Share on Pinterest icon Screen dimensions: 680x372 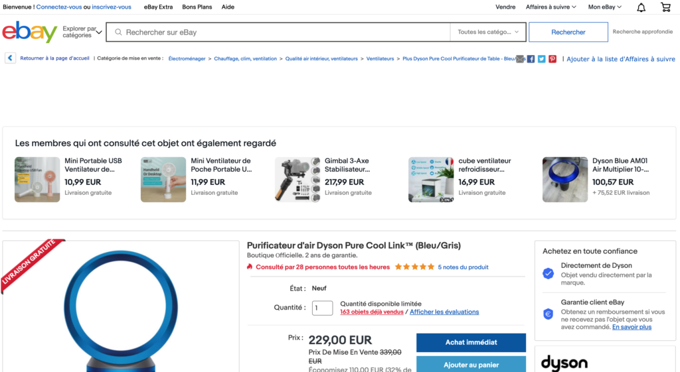click(552, 59)
